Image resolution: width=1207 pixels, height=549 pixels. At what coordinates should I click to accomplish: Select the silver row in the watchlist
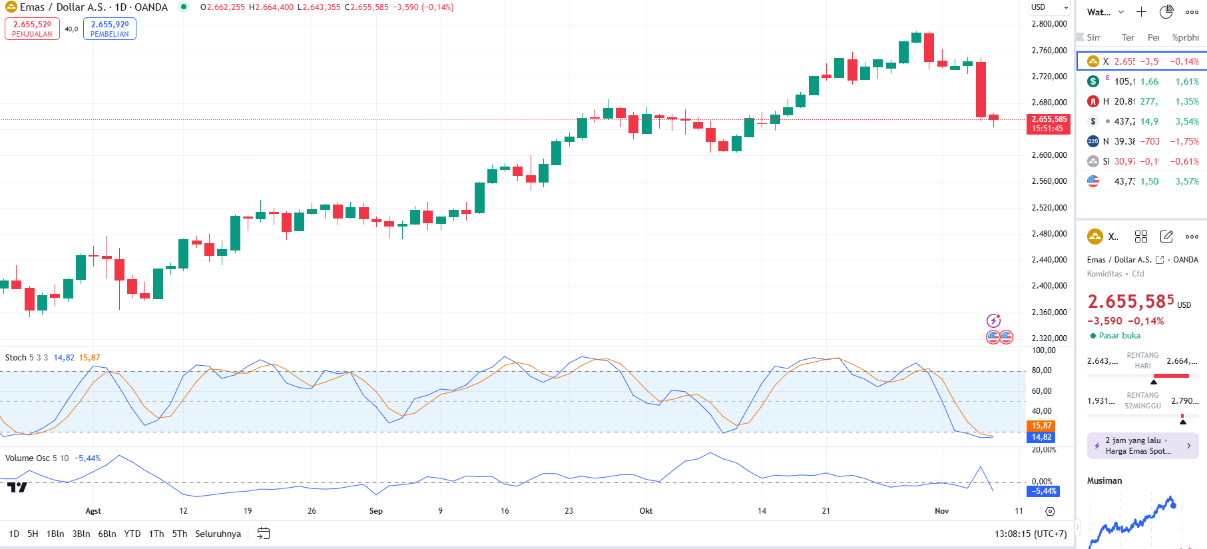tap(1141, 161)
